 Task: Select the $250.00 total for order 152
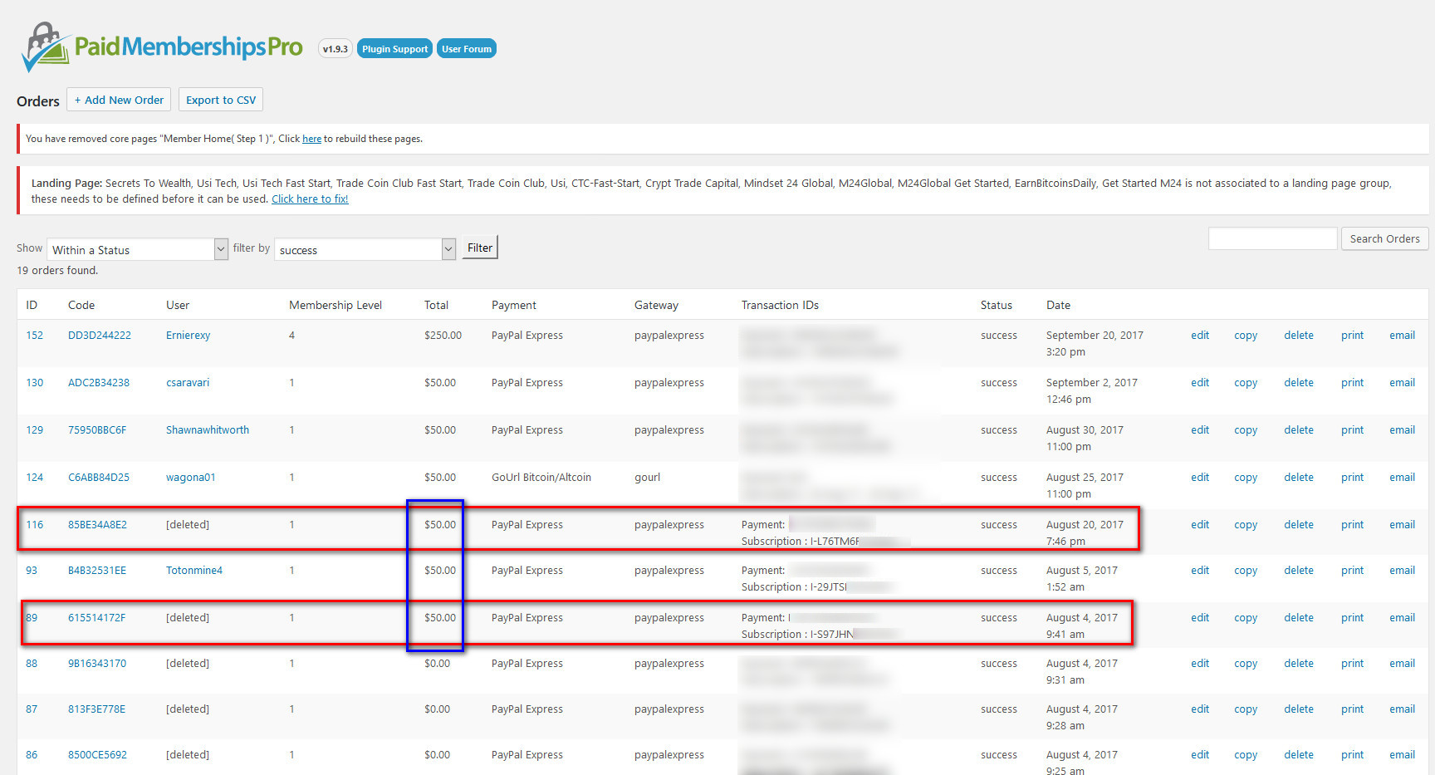(x=443, y=336)
